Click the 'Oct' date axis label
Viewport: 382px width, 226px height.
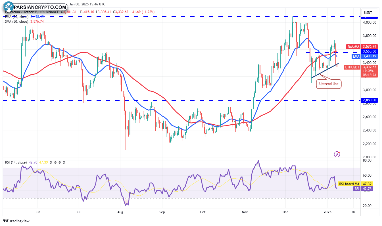pyautogui.click(x=203, y=212)
